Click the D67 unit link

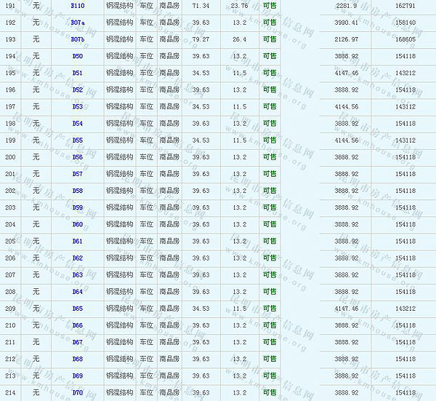[78, 342]
